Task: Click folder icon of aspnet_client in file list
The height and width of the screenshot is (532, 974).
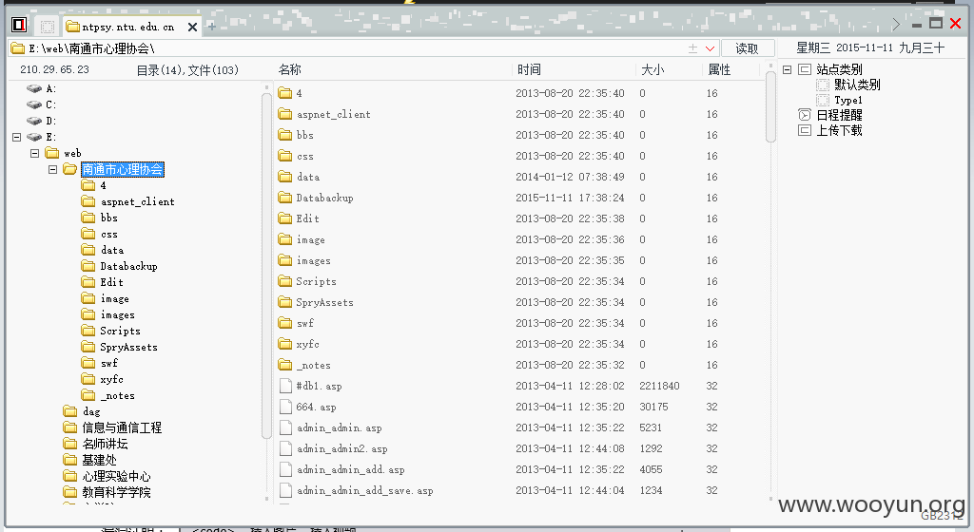Action: tap(285, 114)
